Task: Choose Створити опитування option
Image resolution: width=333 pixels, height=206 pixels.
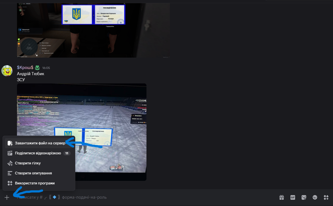Action: pyautogui.click(x=39, y=173)
